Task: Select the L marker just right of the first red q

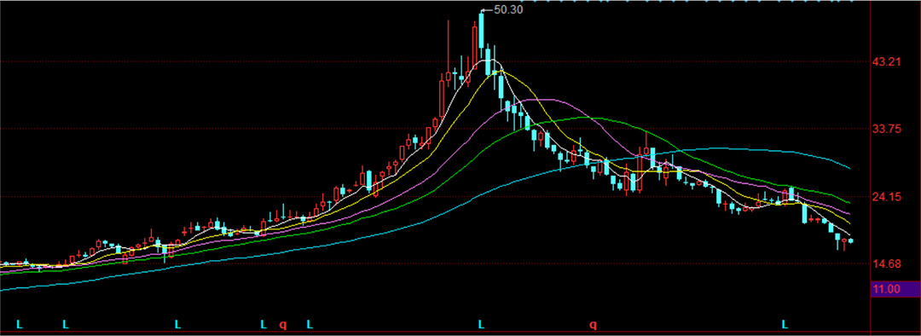Action: tap(310, 324)
